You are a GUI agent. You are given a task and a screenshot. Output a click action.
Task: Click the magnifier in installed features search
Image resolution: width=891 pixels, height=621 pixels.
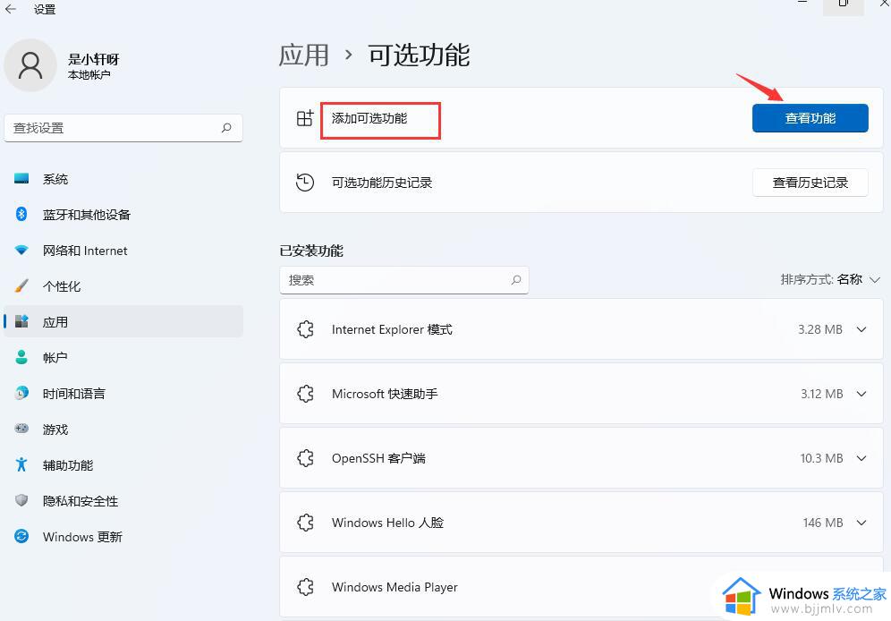click(x=516, y=280)
